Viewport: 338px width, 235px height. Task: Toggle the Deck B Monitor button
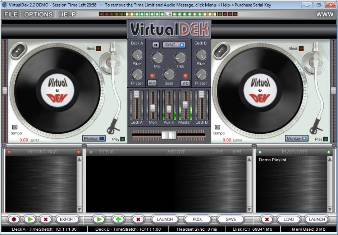click(x=297, y=138)
